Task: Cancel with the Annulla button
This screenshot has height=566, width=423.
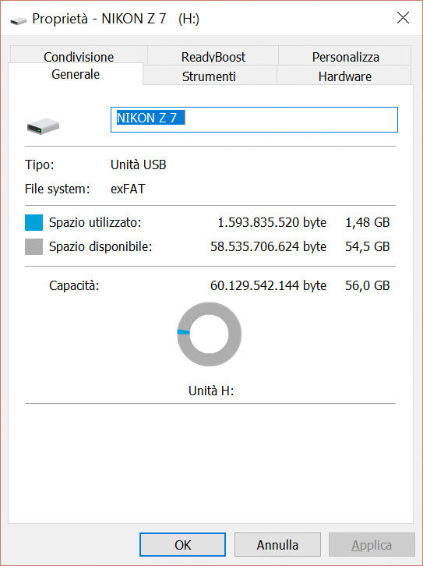Action: point(277,544)
